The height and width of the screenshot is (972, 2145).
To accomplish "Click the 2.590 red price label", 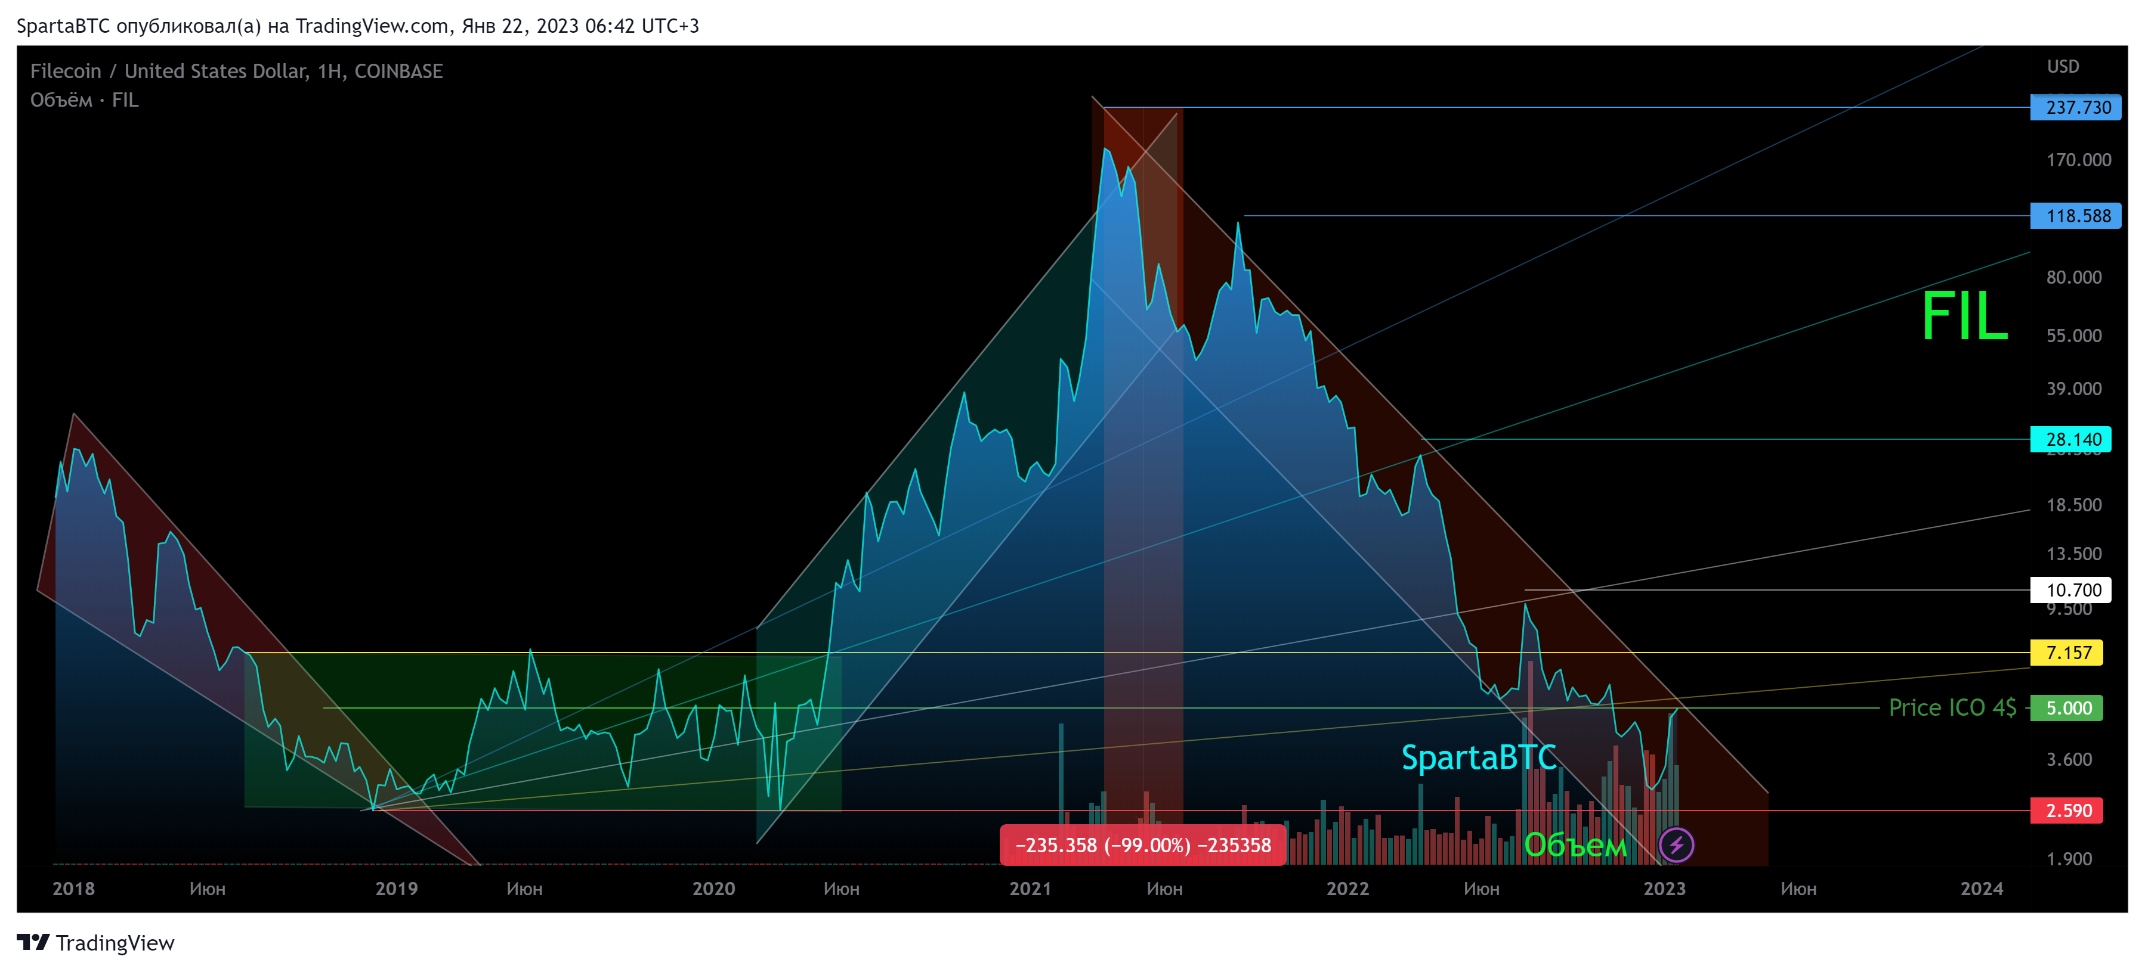I will 2066,810.
